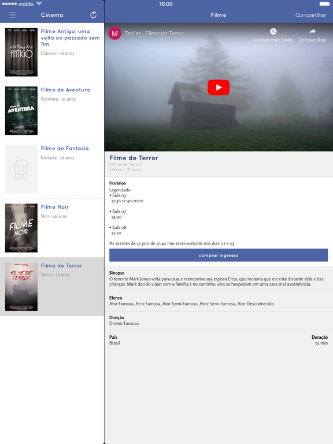Refresh the Cinema movie list

[x=94, y=15]
